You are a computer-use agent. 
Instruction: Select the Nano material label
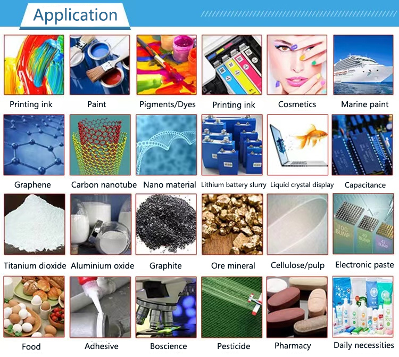tap(170, 185)
